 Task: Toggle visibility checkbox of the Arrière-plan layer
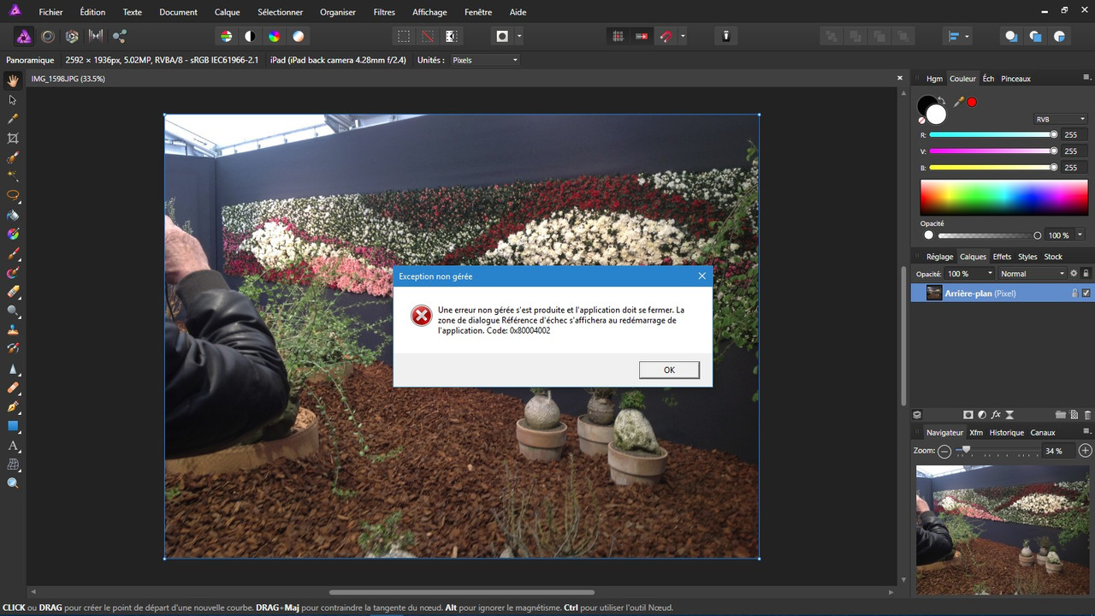click(1086, 293)
